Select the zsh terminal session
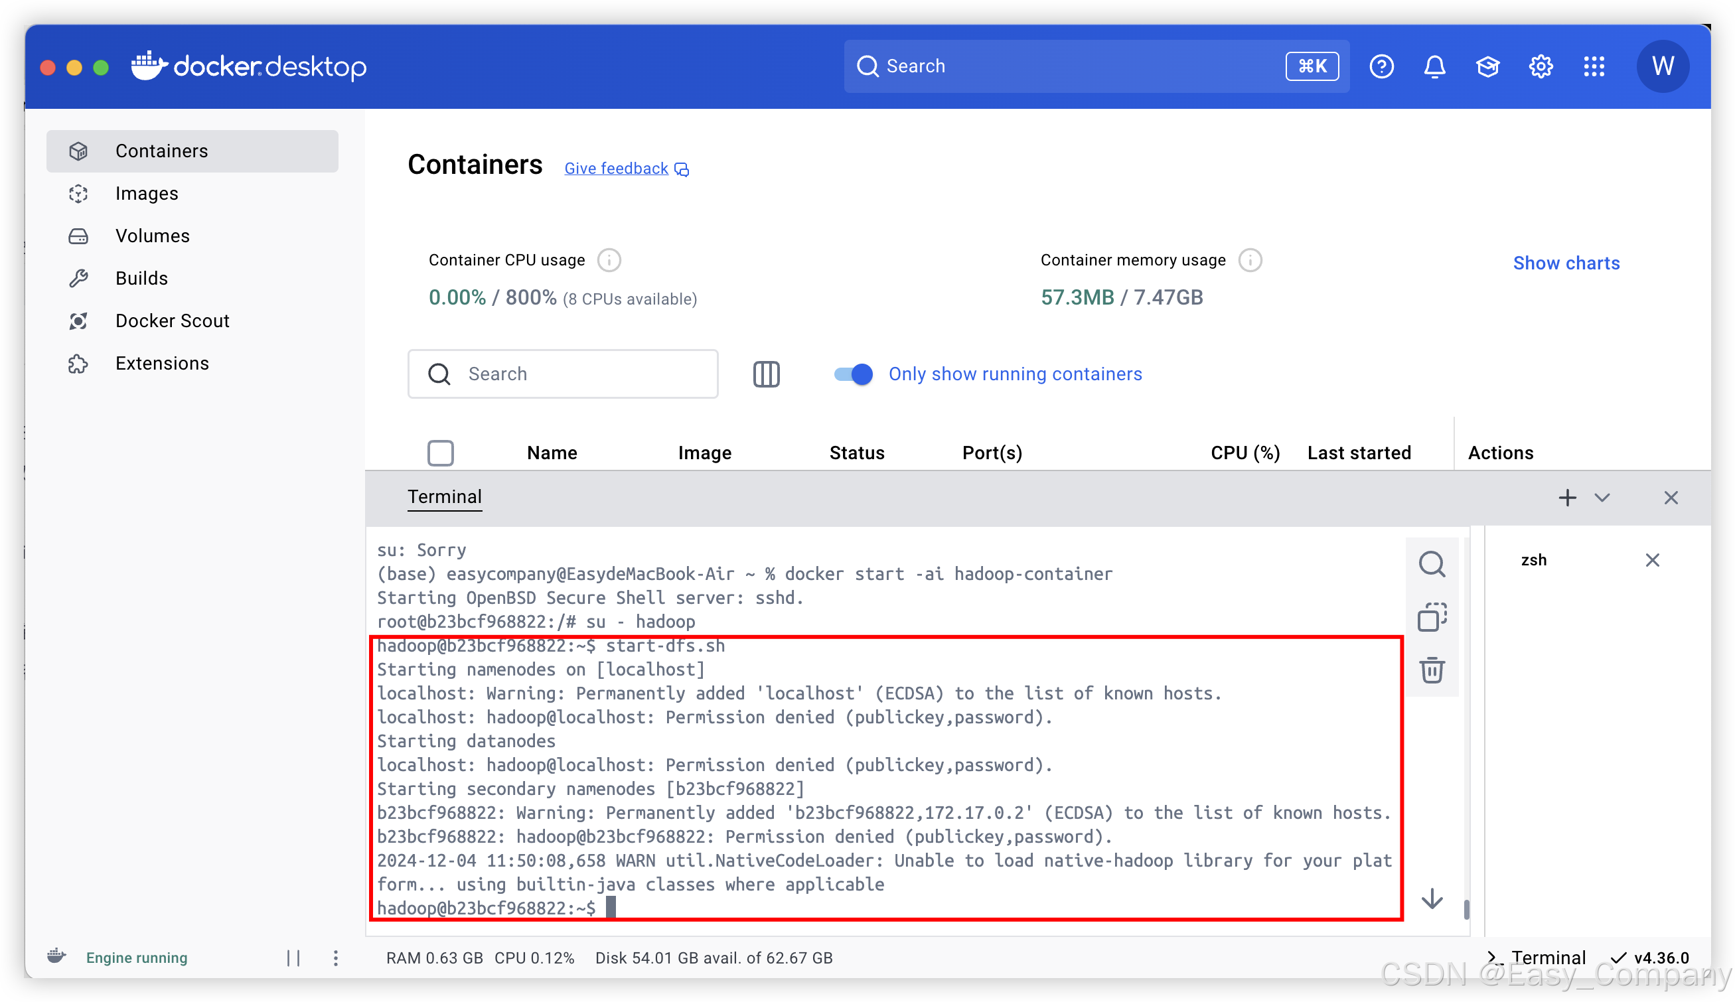The height and width of the screenshot is (1002, 1735). (x=1533, y=560)
